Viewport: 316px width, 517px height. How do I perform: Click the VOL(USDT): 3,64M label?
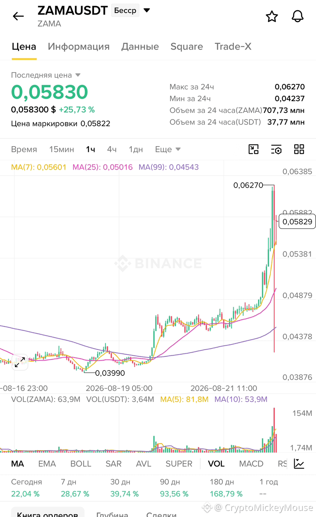[120, 399]
